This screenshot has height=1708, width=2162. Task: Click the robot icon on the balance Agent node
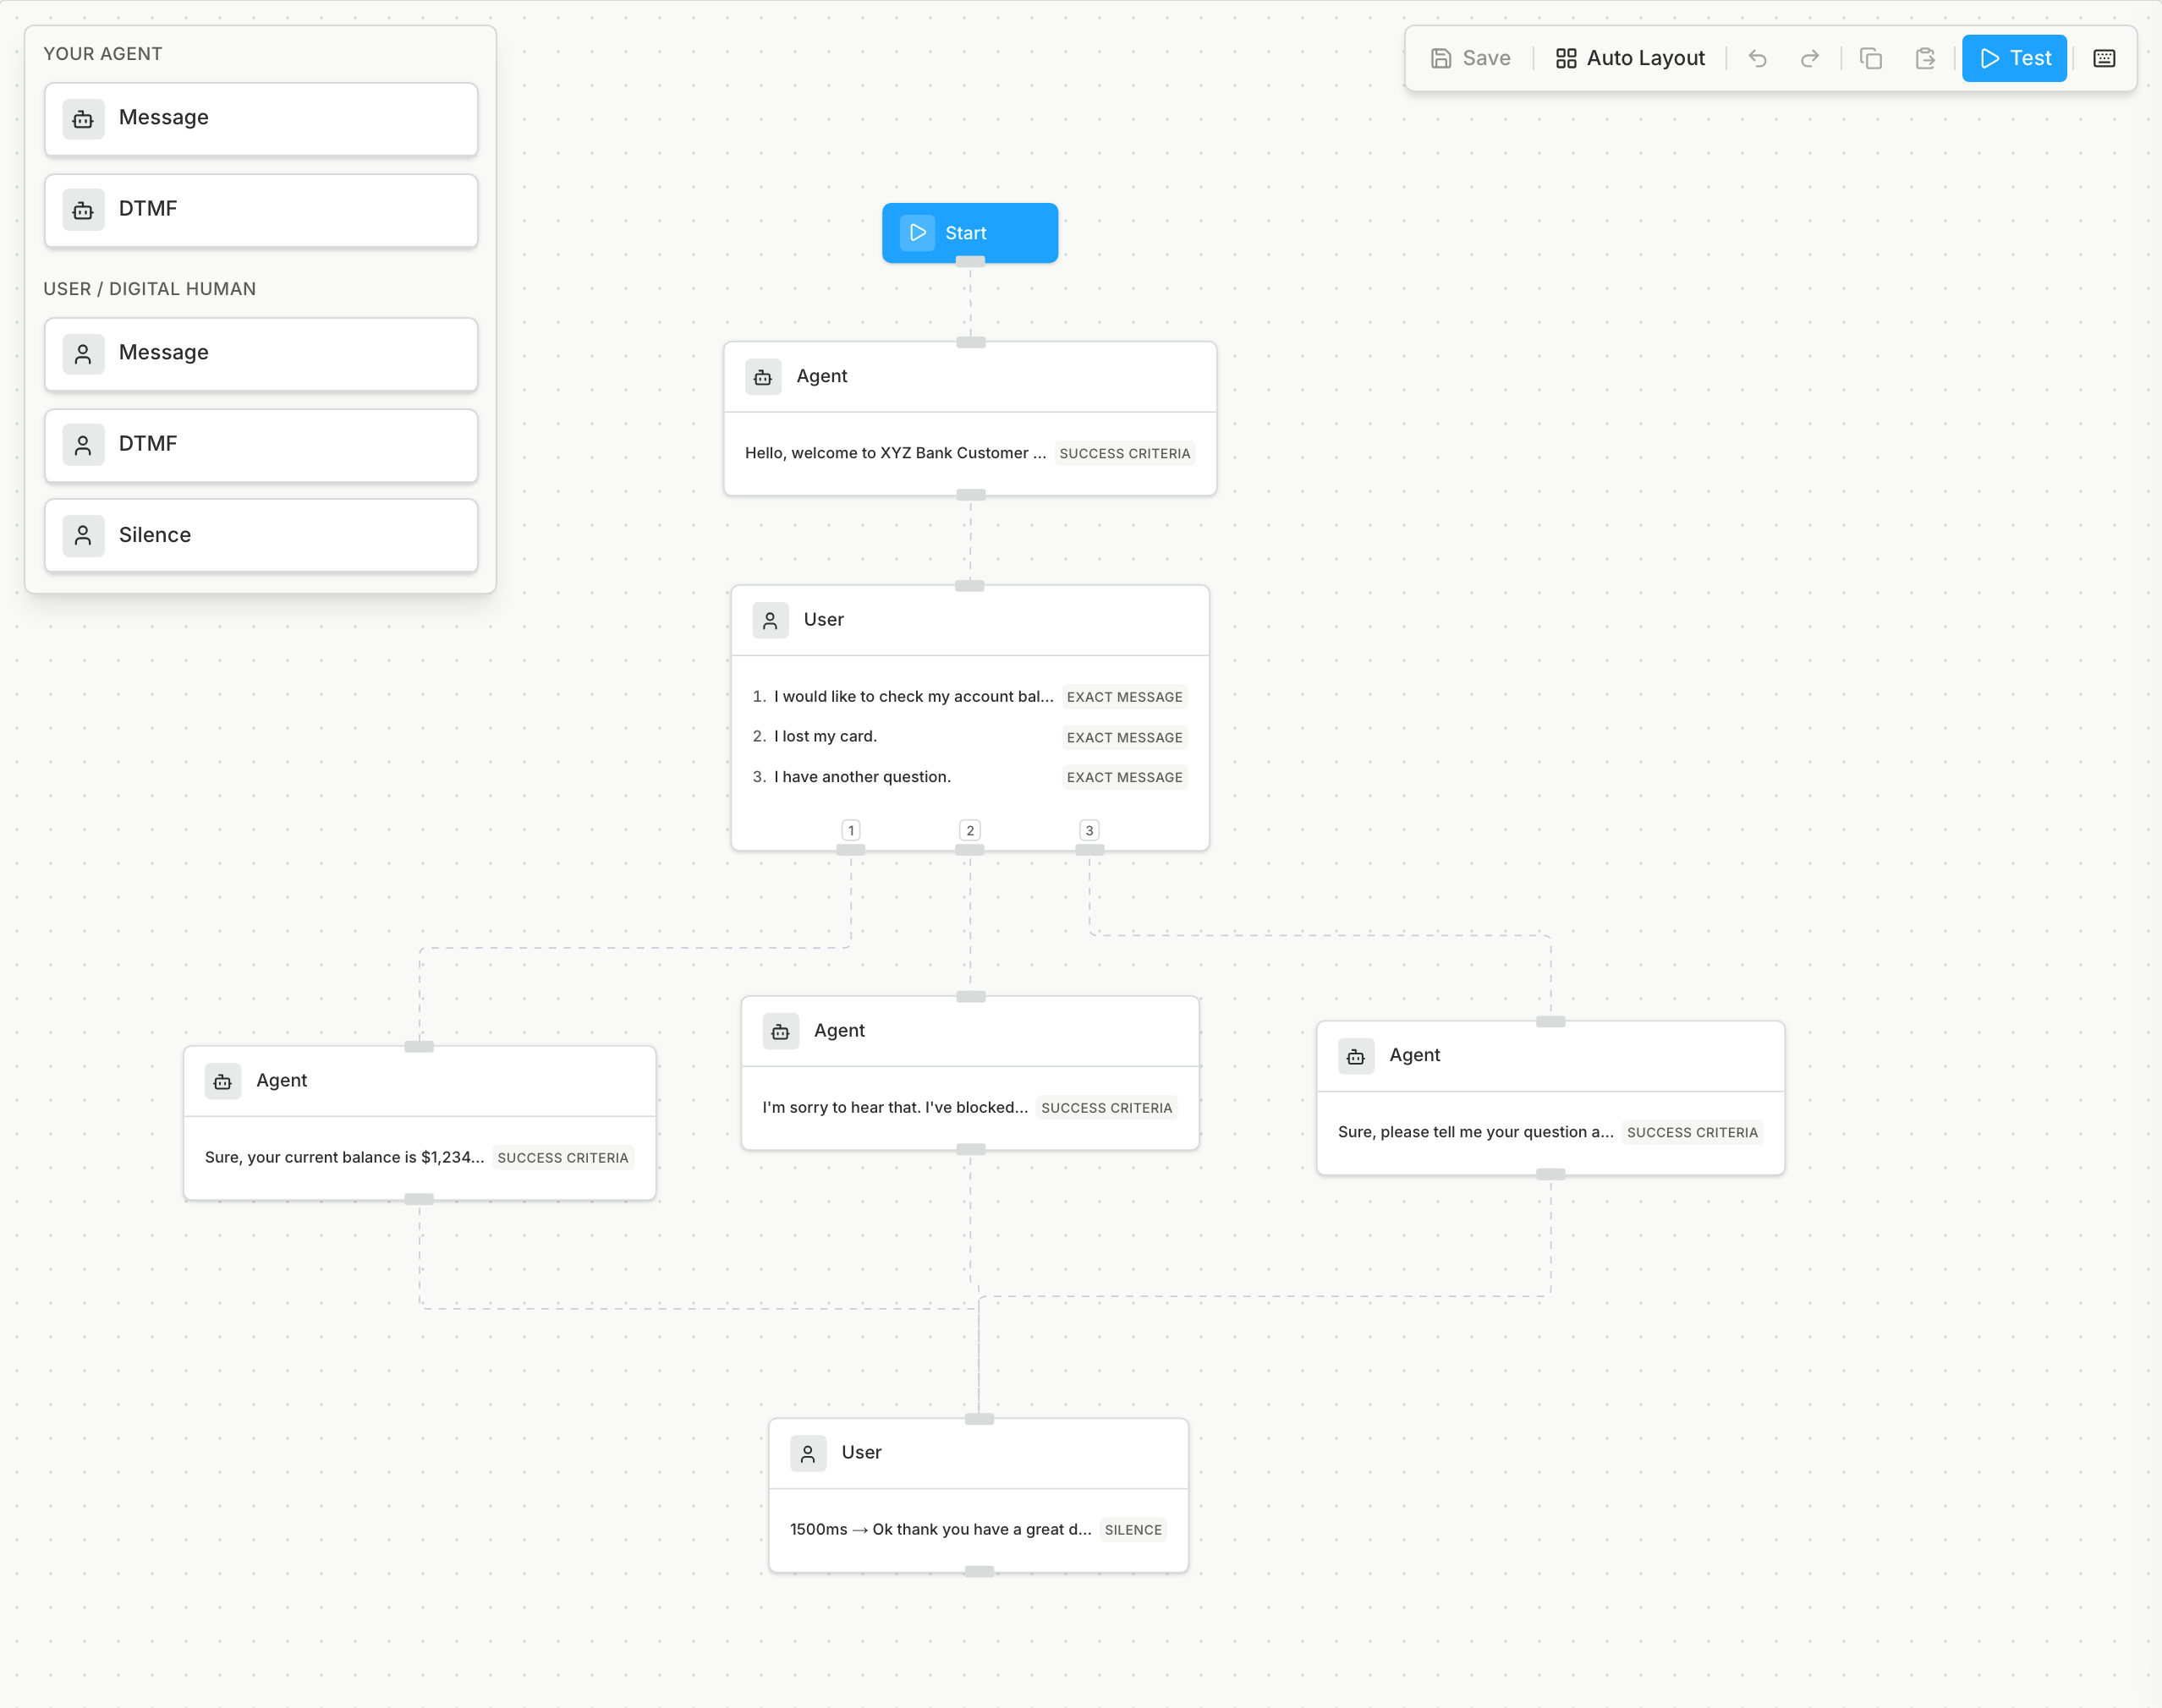[223, 1081]
